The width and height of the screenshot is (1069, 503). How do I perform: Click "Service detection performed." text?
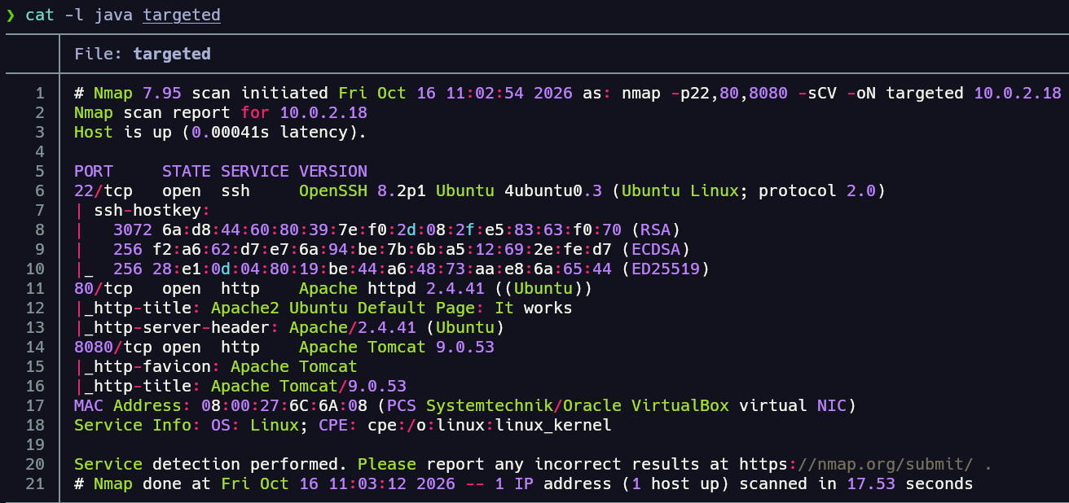211,464
